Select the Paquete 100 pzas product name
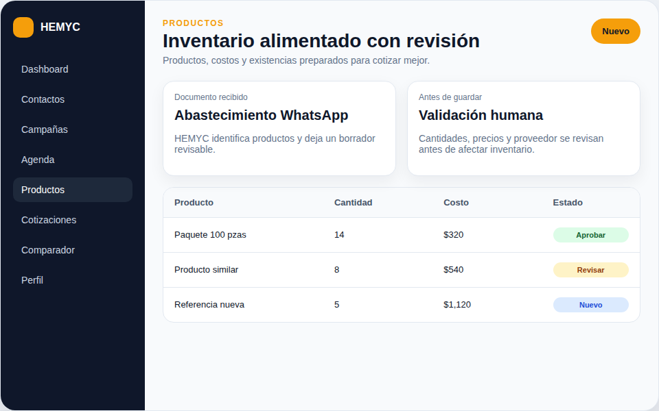The height and width of the screenshot is (411, 659). [210, 235]
